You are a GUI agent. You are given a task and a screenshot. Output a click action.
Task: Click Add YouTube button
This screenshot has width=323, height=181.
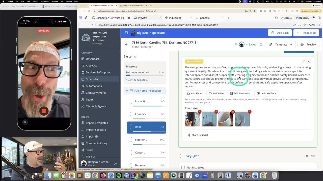[267, 94]
